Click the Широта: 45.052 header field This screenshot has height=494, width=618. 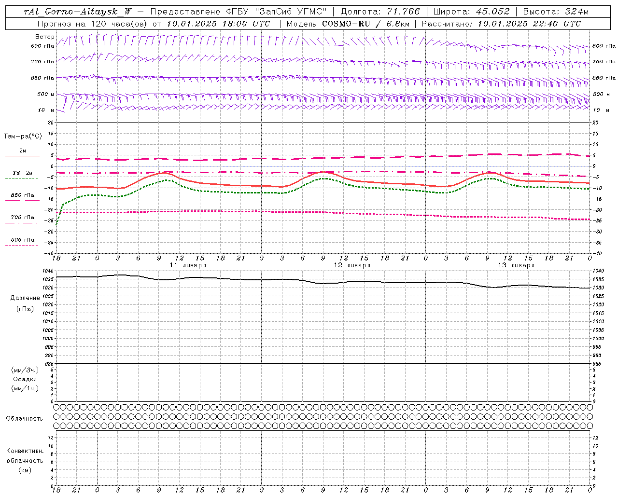click(471, 12)
